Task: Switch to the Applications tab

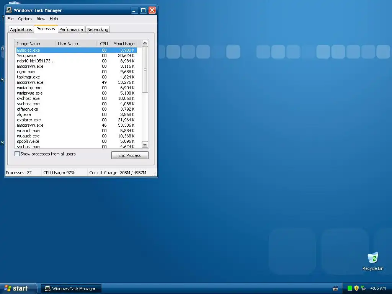Action: coord(21,29)
